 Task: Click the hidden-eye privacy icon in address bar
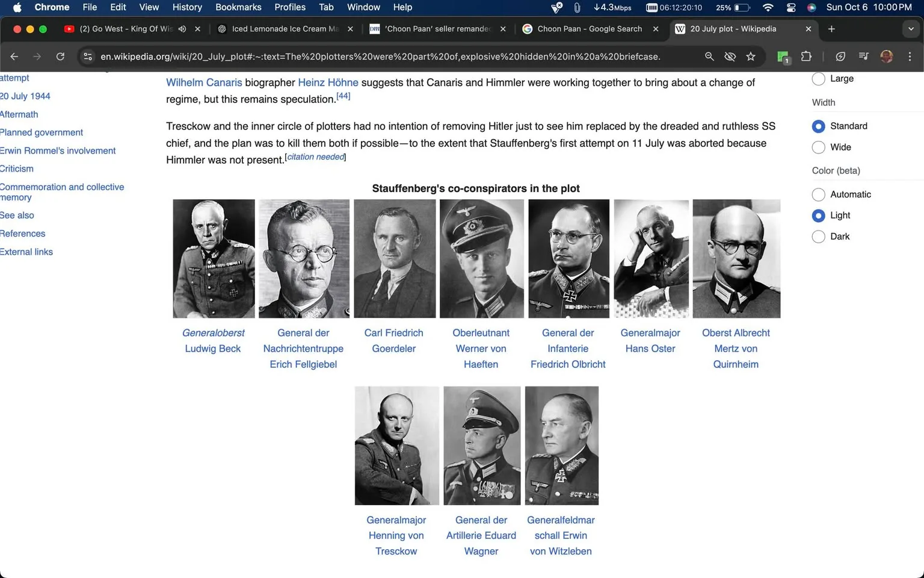(730, 56)
